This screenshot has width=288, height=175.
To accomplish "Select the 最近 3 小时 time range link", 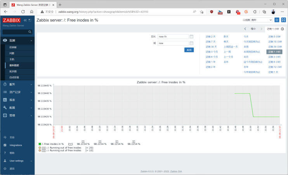I will (x=274, y=57).
